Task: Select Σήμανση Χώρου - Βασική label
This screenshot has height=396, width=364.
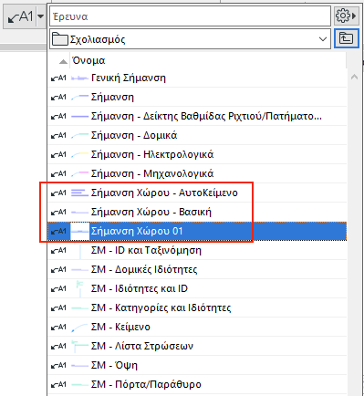Action: pos(197,212)
